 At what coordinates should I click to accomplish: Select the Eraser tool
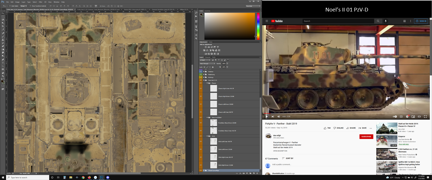click(3, 46)
